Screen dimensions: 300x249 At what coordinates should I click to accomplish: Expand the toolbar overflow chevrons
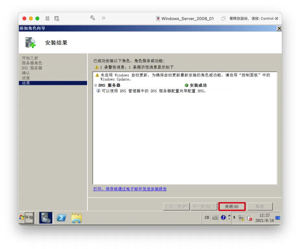click(x=104, y=18)
